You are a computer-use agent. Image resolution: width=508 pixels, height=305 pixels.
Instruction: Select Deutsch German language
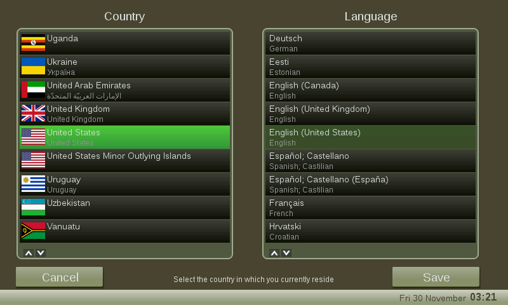click(x=370, y=43)
